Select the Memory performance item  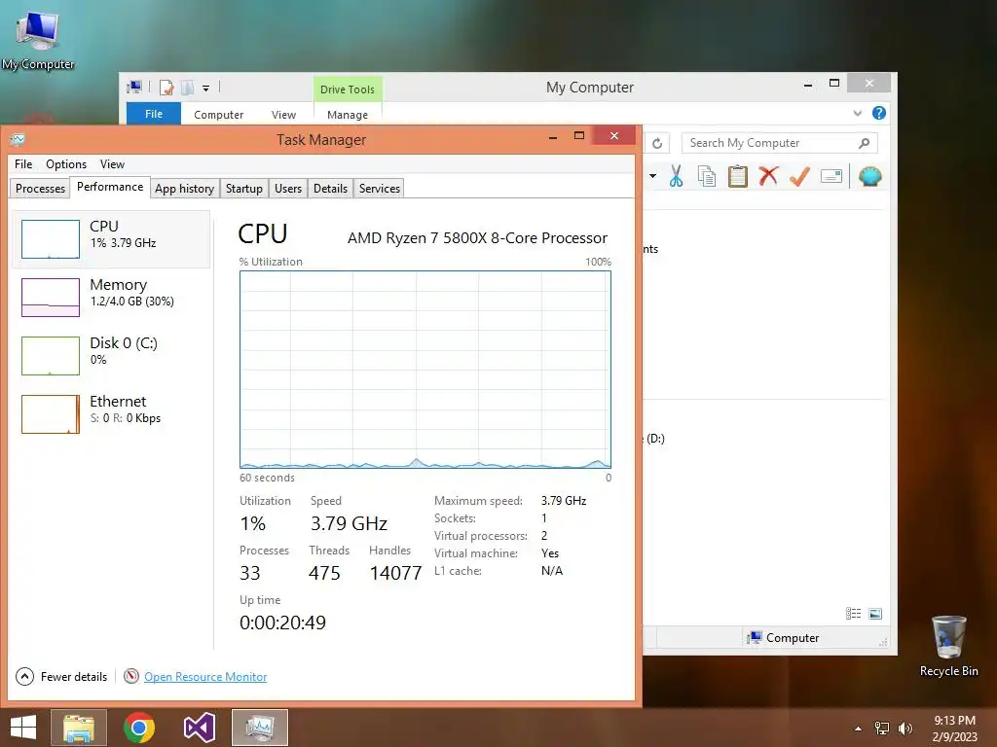pyautogui.click(x=111, y=298)
